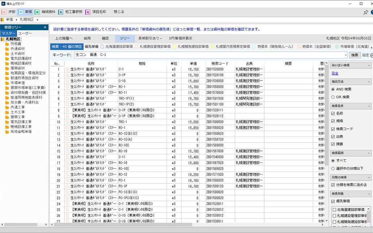
Task: Select 選択中の分類以下 radio button
Action: (x=333, y=169)
